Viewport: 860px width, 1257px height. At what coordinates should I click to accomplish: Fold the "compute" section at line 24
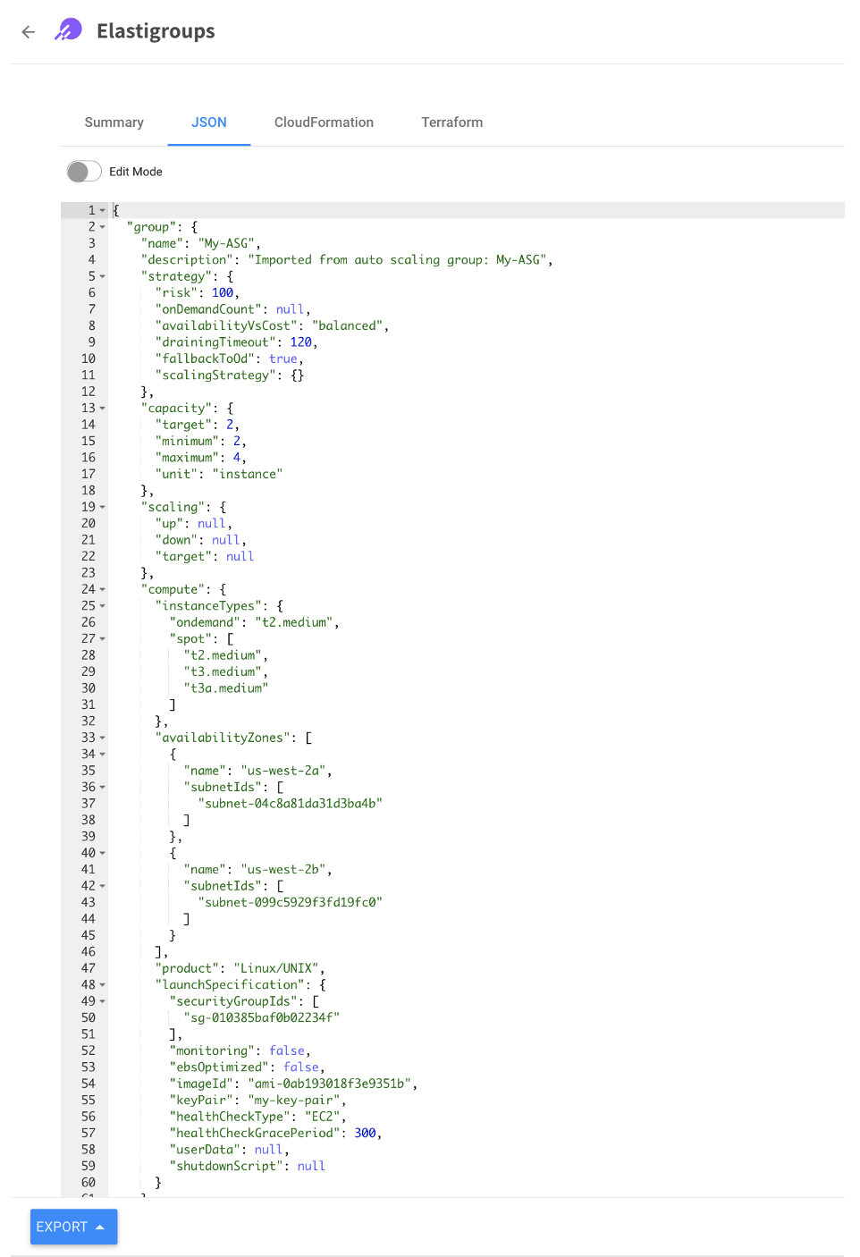point(103,589)
